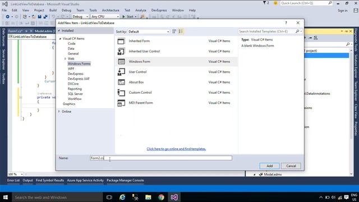
Task: Expand the Web category node
Action: (65, 58)
